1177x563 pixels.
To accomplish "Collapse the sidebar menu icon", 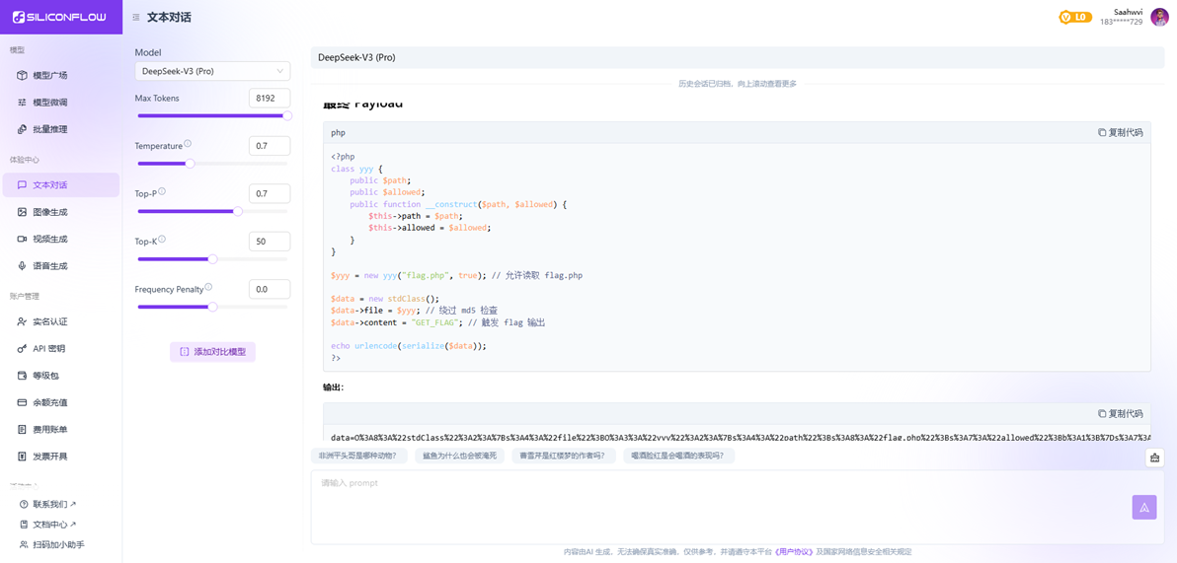I will (136, 18).
